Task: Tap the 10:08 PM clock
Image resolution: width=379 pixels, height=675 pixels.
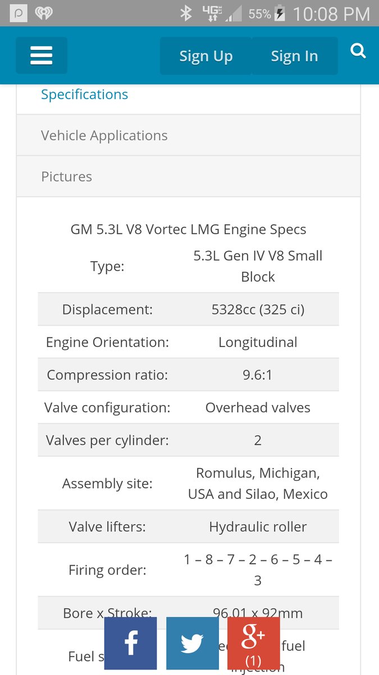Action: point(331,13)
